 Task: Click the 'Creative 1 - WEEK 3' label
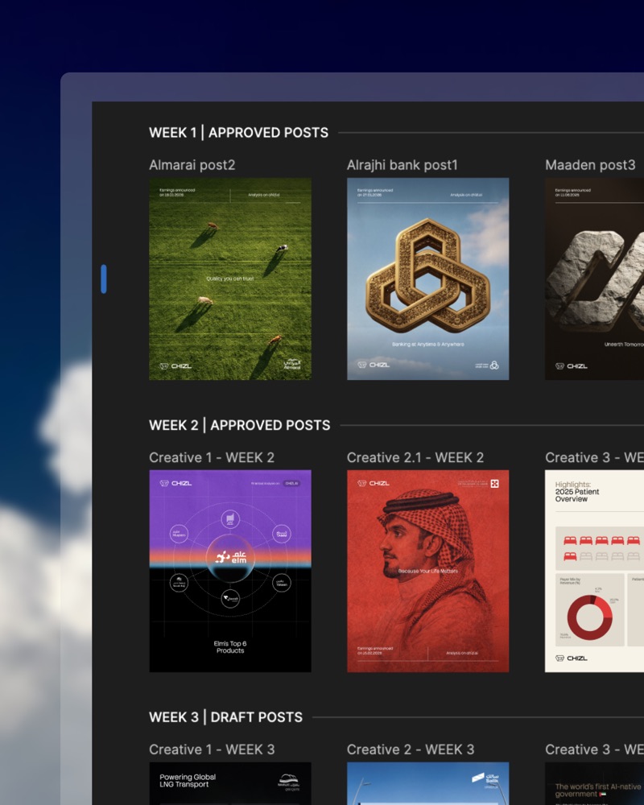tap(212, 749)
